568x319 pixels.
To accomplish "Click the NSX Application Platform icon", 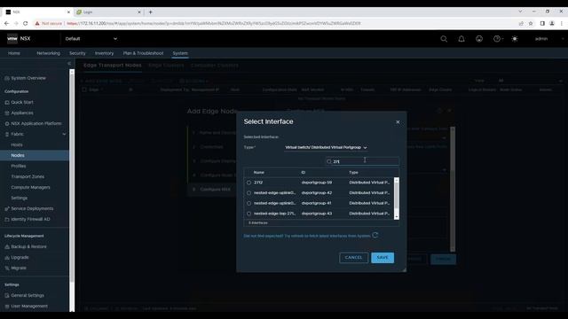I will [x=7, y=124].
